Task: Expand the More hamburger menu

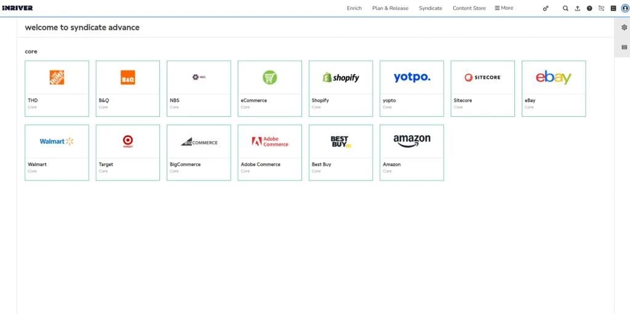Action: point(504,9)
